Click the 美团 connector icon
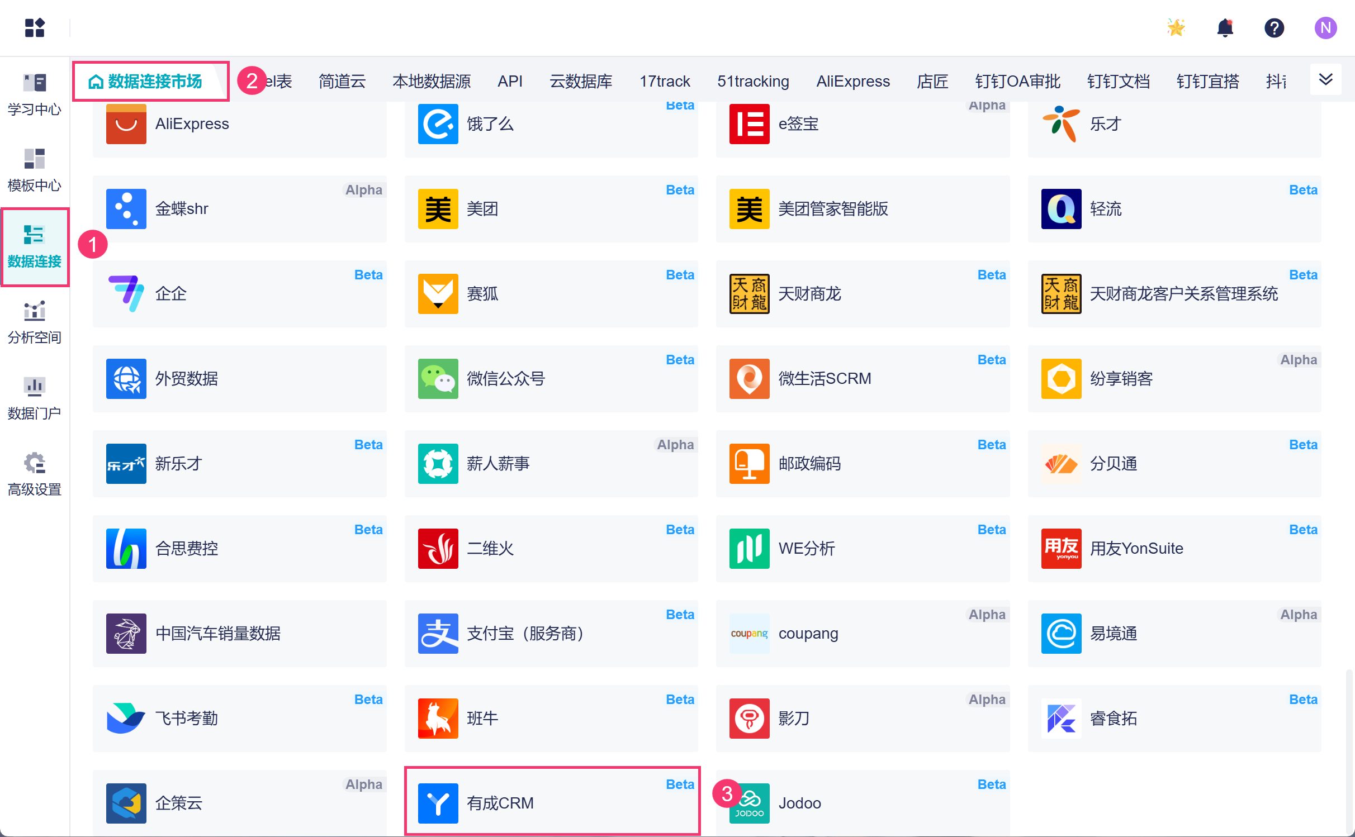 click(x=438, y=208)
